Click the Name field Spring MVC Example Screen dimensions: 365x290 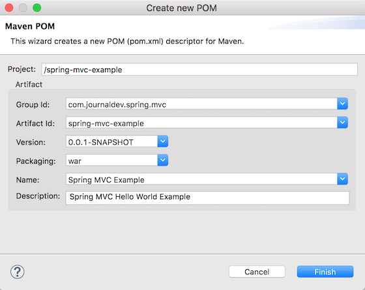[201, 179]
